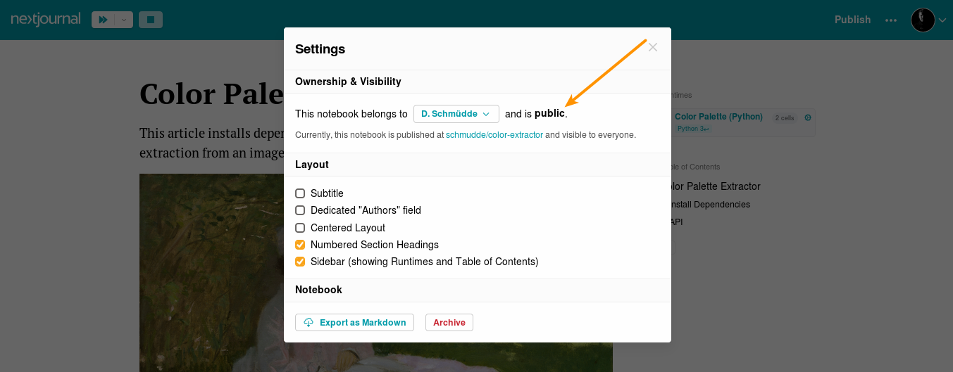
Task: Uncheck Numbered Section Headings
Action: pyautogui.click(x=300, y=245)
